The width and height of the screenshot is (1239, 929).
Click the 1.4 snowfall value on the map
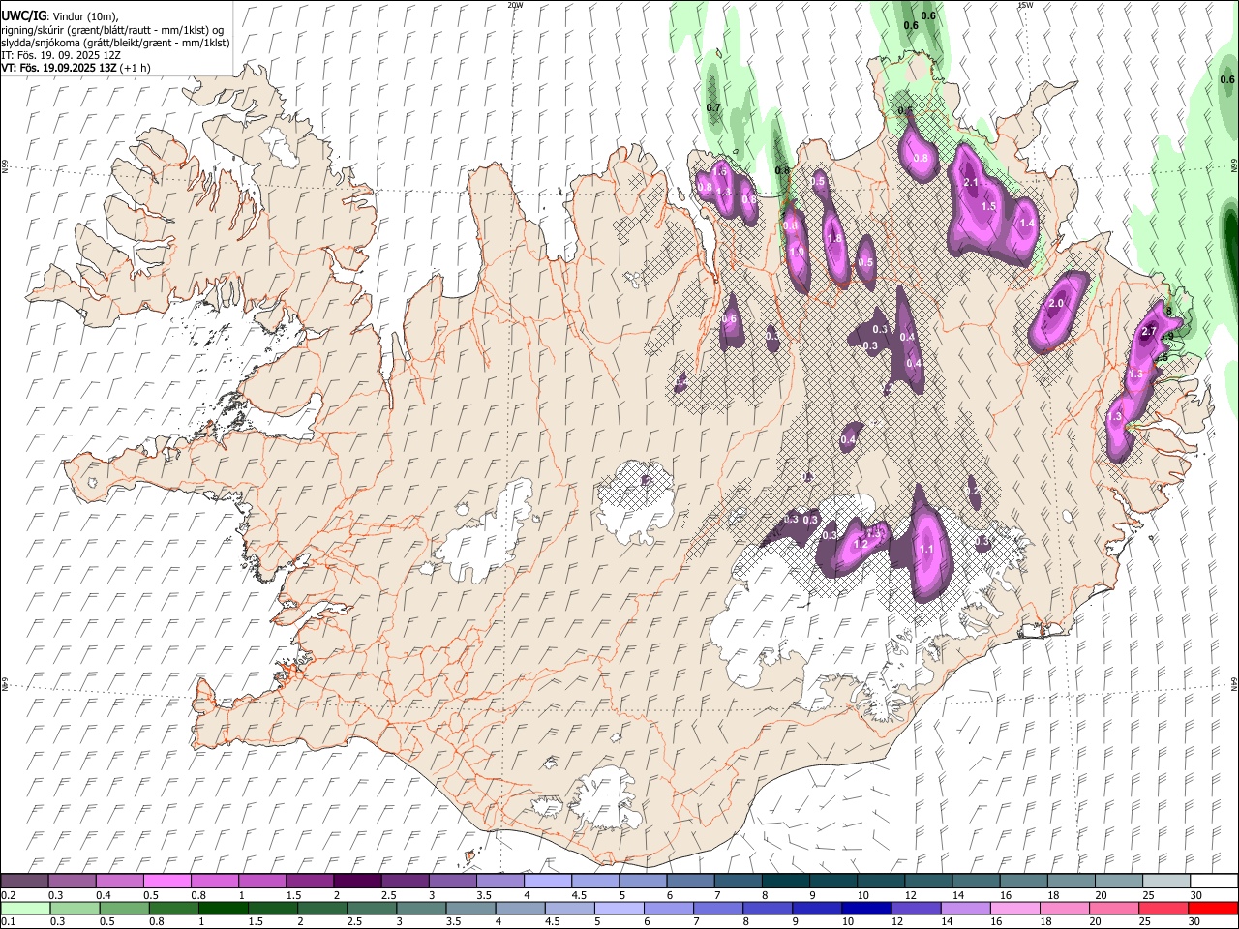click(1028, 224)
